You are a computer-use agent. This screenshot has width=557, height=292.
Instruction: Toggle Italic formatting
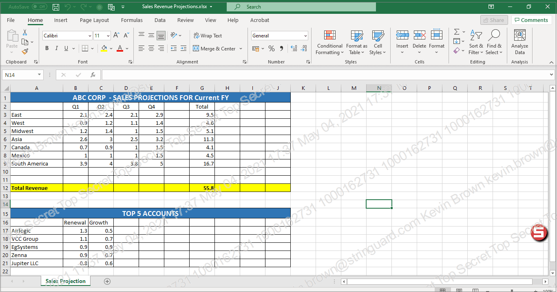click(56, 48)
